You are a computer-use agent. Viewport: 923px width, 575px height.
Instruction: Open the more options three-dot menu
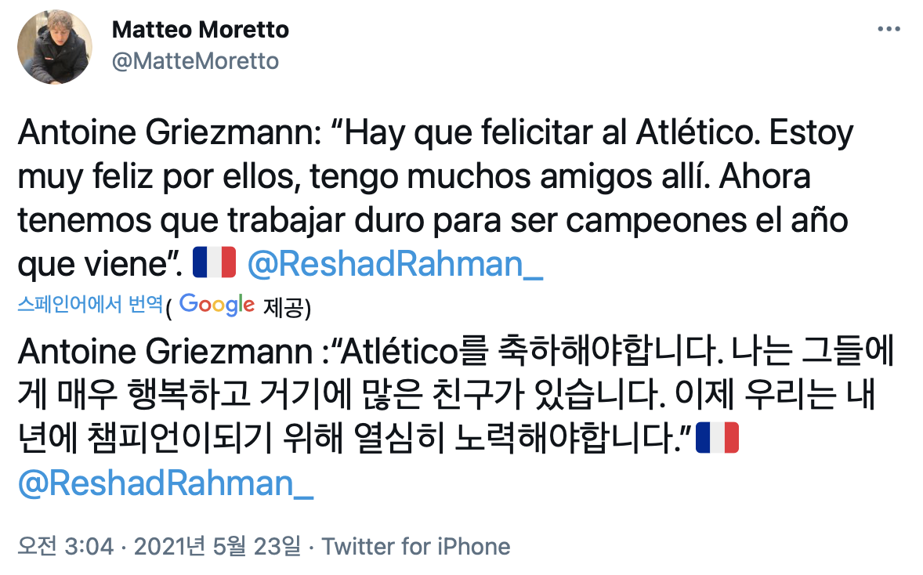point(889,30)
